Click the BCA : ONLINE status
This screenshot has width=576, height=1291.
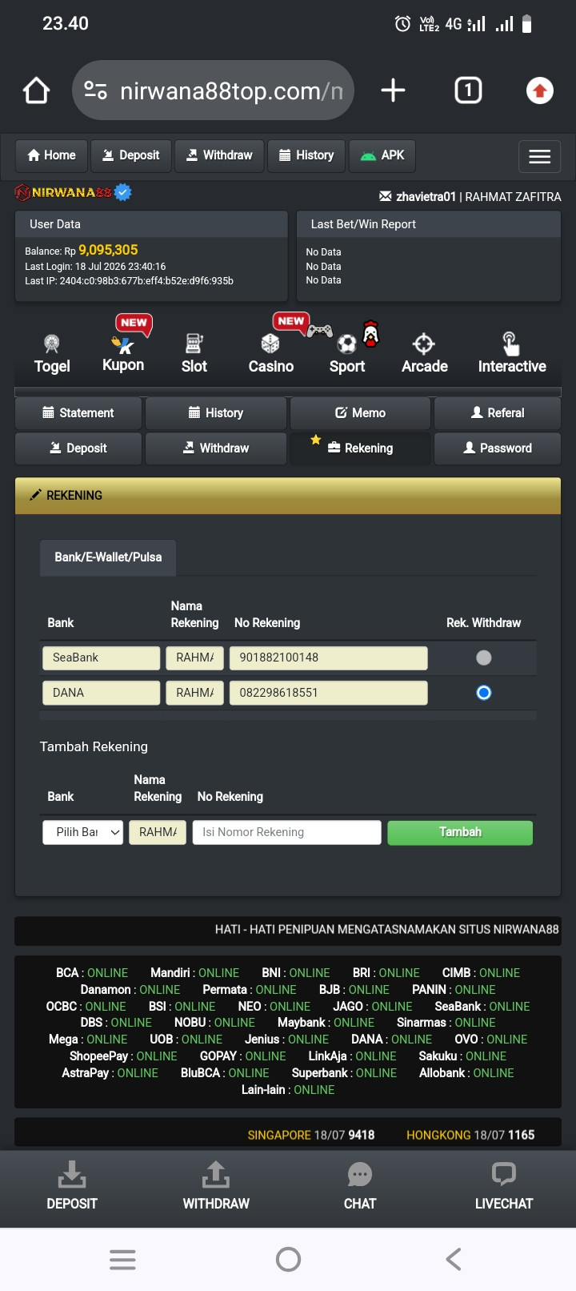click(x=92, y=973)
